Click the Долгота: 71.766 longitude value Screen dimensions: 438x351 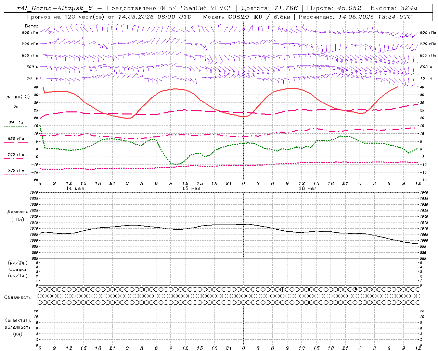pyautogui.click(x=270, y=9)
